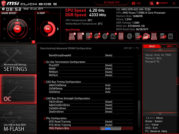Select A-XMP profile 1

(x=58, y=29)
